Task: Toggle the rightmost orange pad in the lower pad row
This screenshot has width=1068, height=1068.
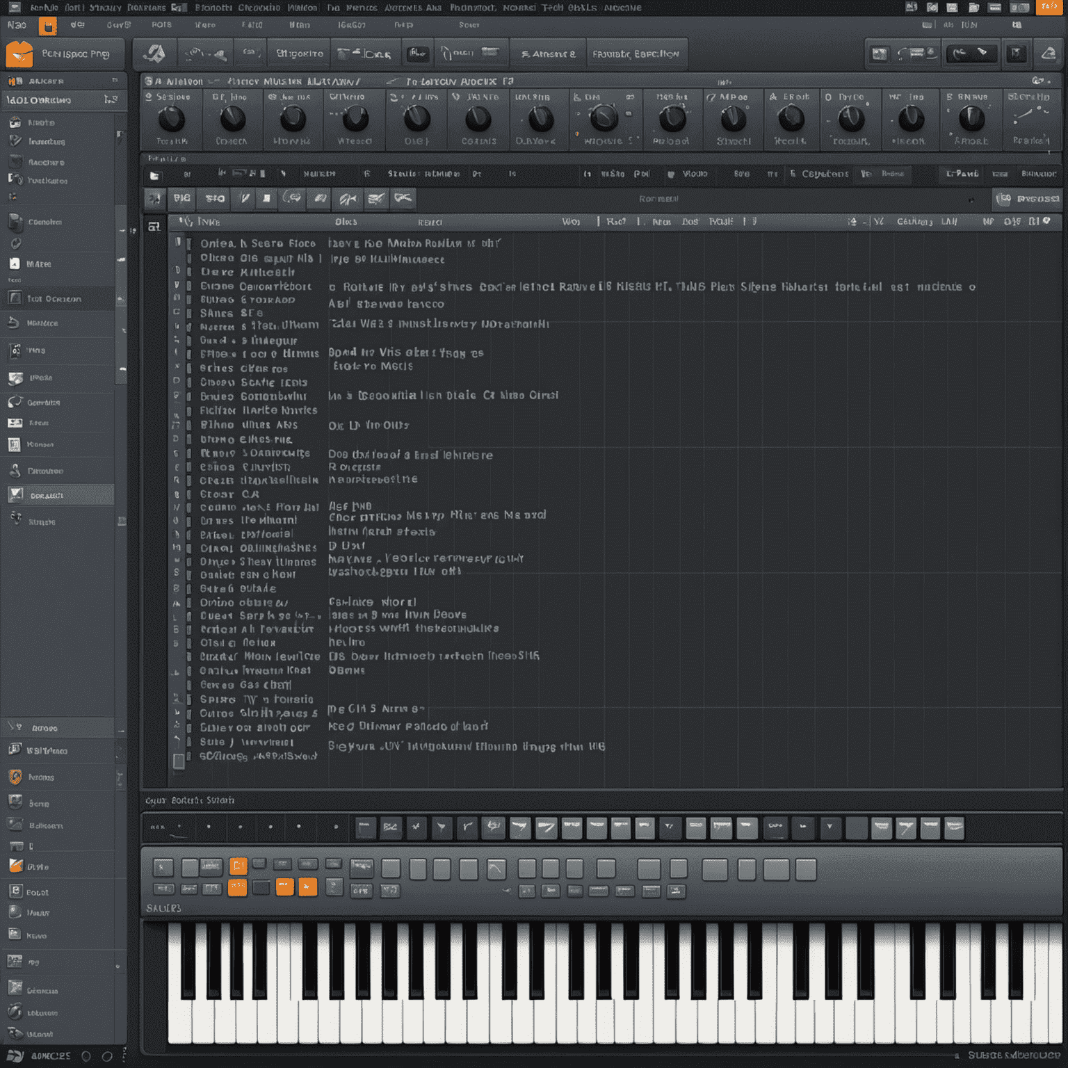Action: click(x=307, y=887)
